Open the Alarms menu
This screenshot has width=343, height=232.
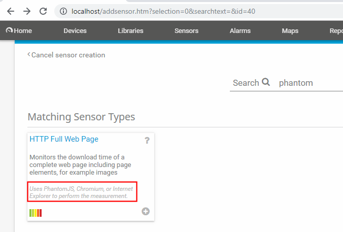pos(240,31)
